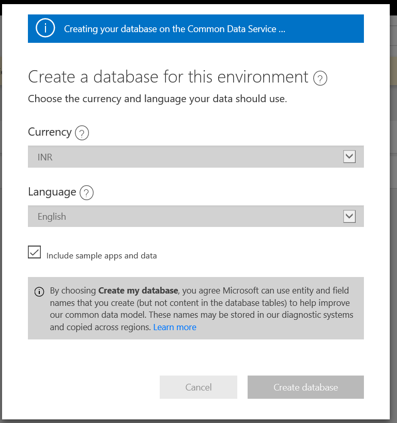Click the info icon in the blue banner
The width and height of the screenshot is (397, 423).
click(x=45, y=28)
